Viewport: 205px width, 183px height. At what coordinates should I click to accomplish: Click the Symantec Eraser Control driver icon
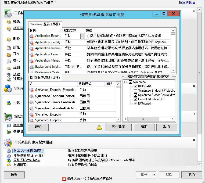[x=31, y=102]
